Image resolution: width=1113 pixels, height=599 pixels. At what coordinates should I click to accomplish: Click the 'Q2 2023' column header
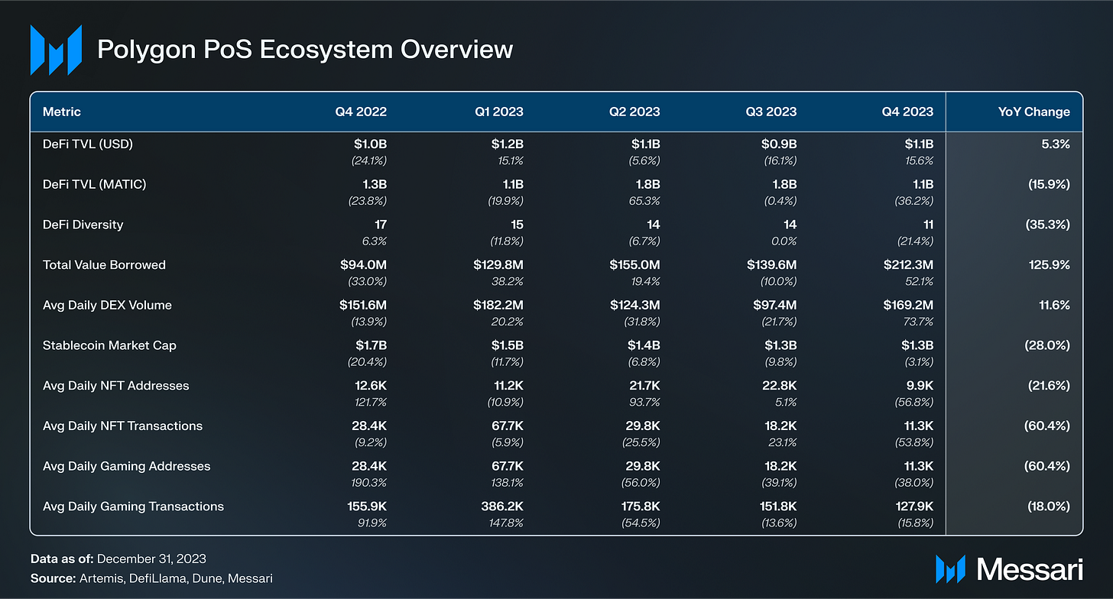point(634,112)
